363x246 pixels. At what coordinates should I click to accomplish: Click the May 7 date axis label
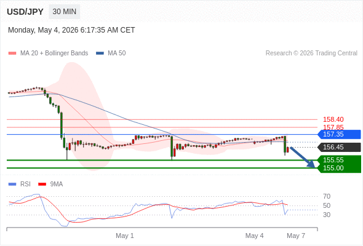[296, 236]
